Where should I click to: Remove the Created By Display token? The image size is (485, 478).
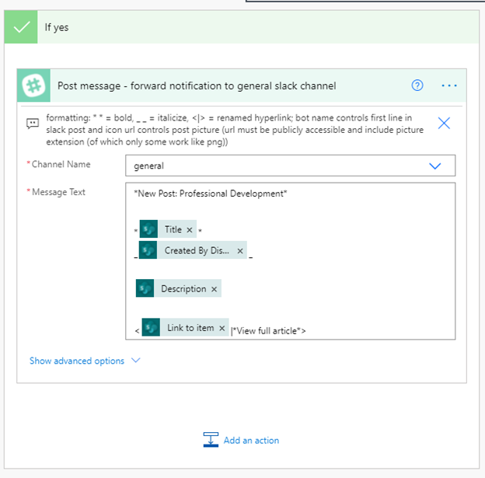pos(239,251)
